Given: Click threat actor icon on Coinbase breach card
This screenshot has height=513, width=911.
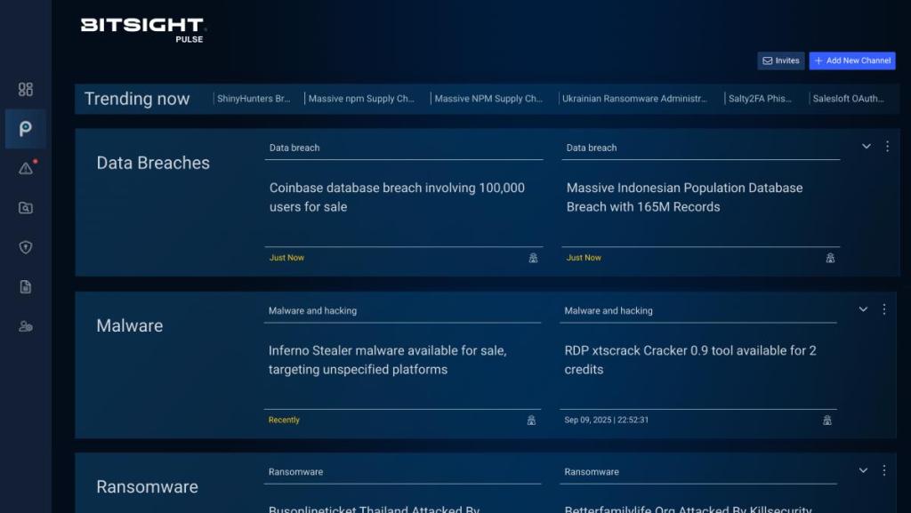Looking at the screenshot, I should point(533,258).
